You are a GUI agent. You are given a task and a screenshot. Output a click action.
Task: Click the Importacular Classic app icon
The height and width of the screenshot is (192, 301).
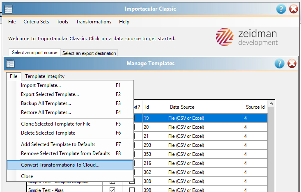9,9
